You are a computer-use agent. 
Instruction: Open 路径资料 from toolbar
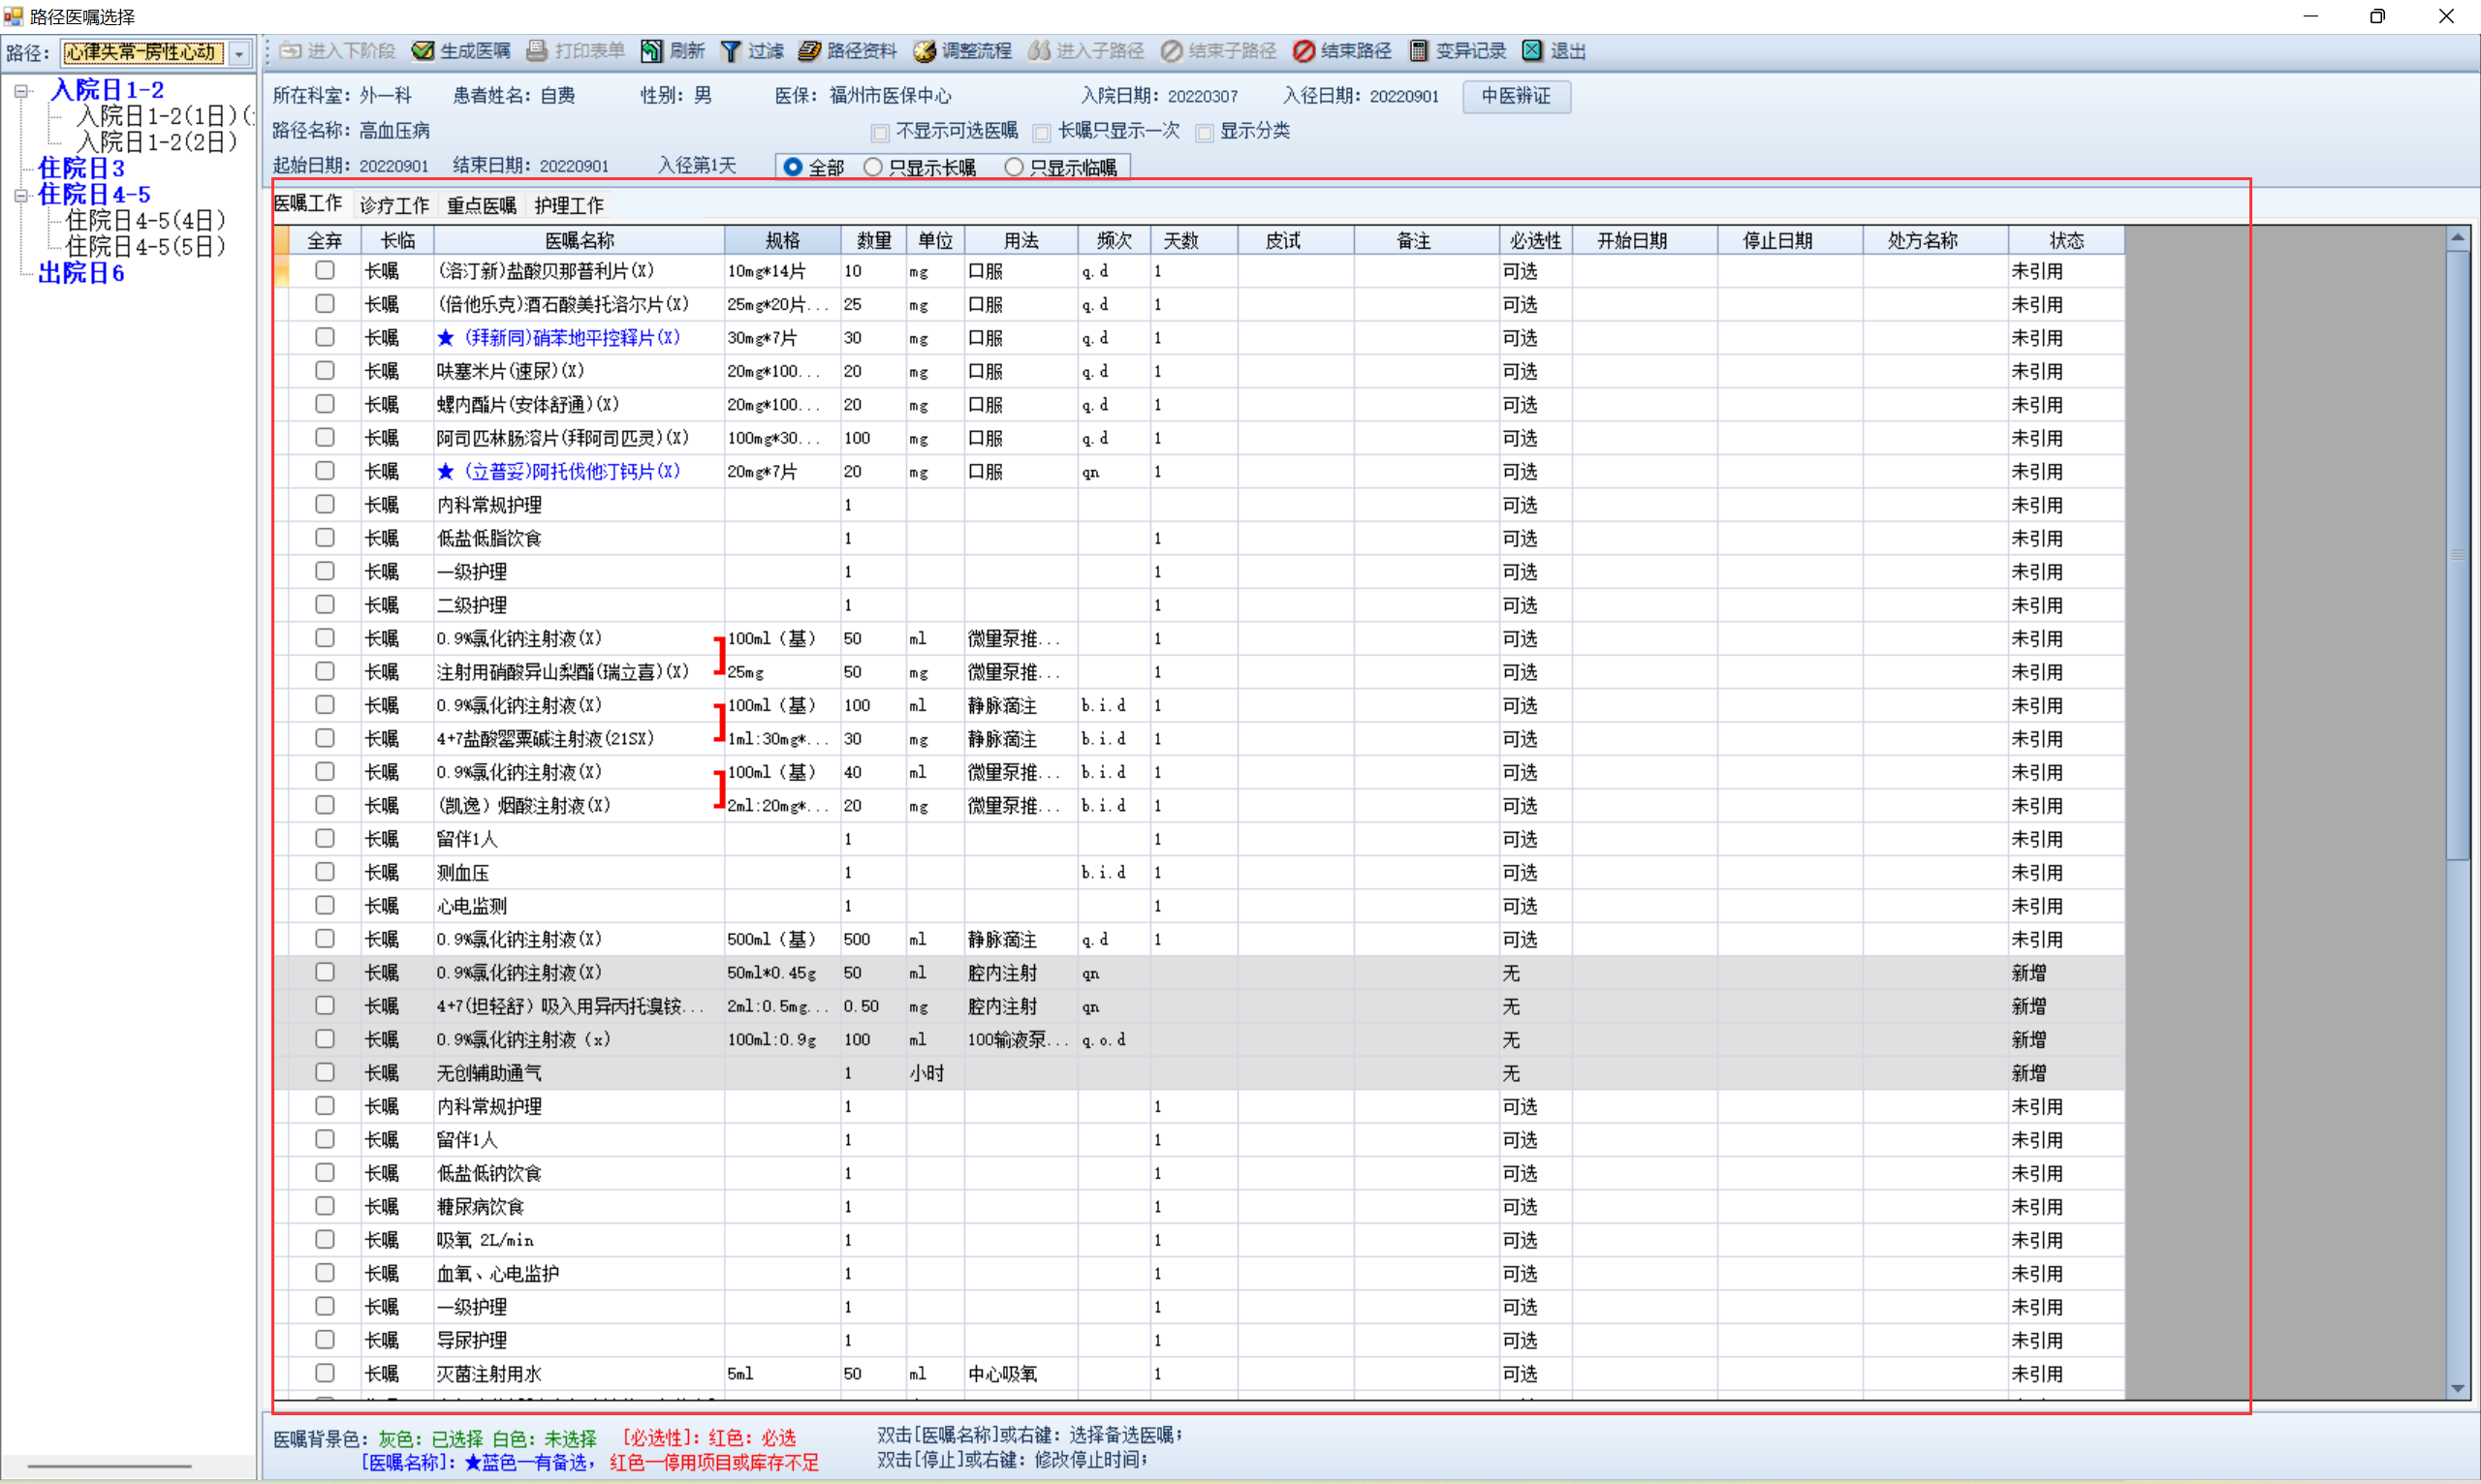point(809,51)
